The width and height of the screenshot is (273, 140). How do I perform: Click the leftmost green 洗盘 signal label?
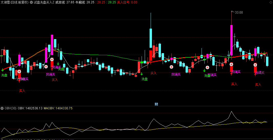tap(4, 75)
